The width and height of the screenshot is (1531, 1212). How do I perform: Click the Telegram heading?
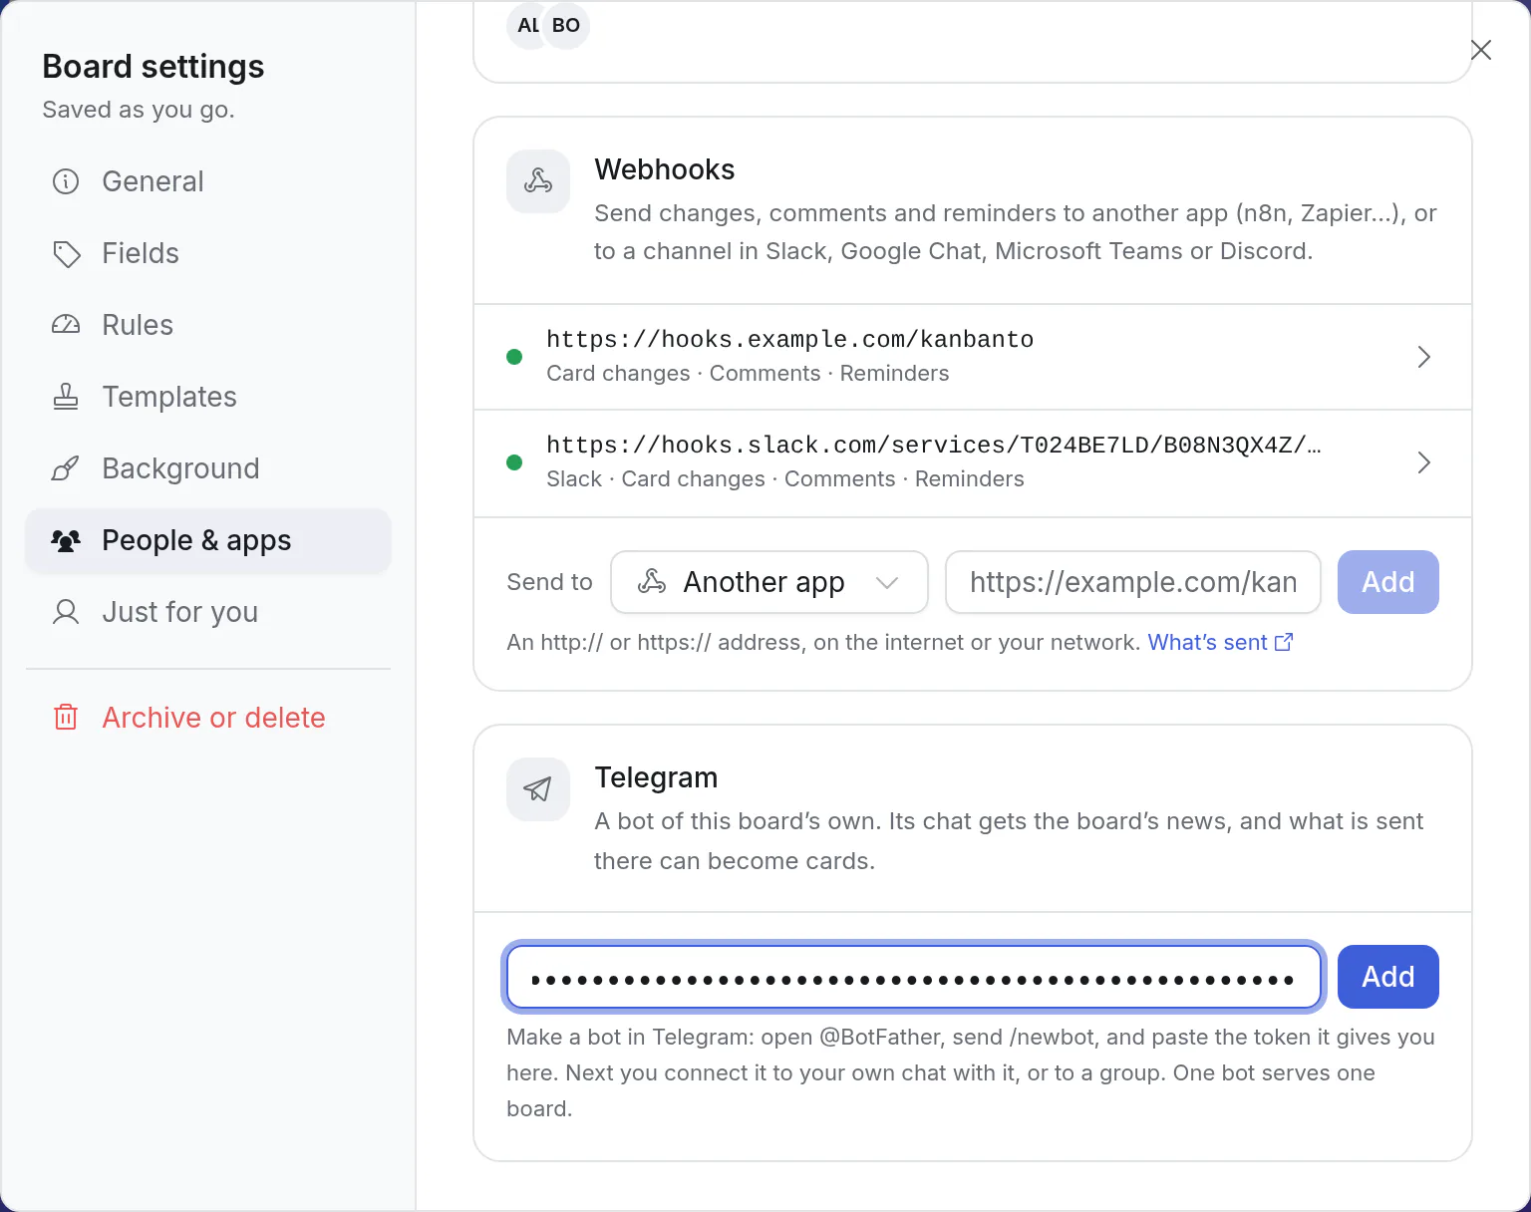656,777
